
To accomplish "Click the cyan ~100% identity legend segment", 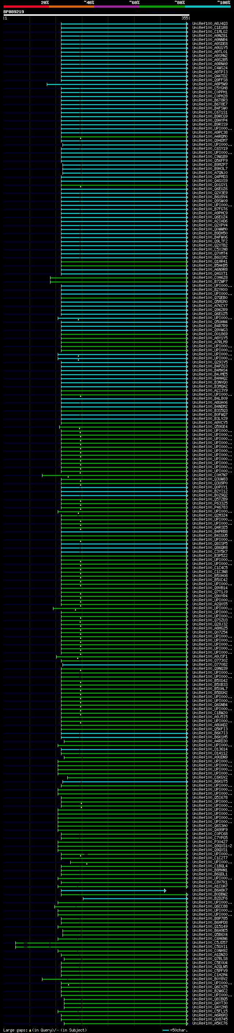I will (208, 7).
